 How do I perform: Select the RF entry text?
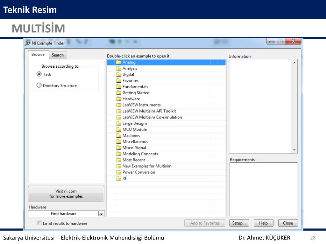(124, 179)
